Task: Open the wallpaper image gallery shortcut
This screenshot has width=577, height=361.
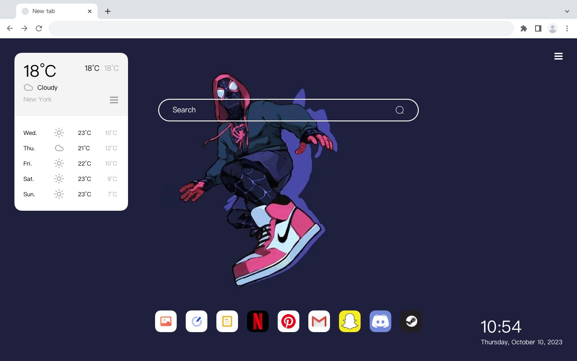Action: tap(166, 321)
